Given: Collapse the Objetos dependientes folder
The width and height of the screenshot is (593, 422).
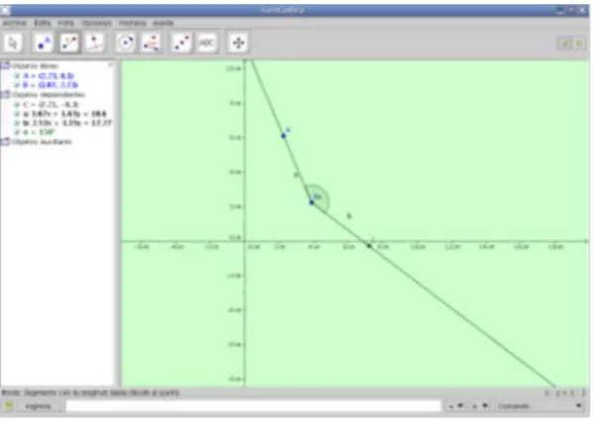Looking at the screenshot, I should pyautogui.click(x=5, y=94).
